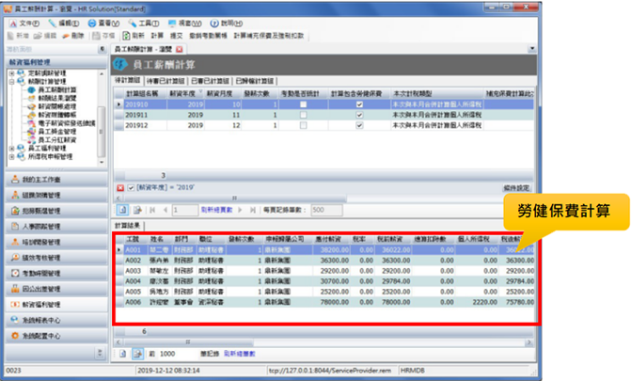
Task: Remove the 薪資年度 filter via red X icon
Action: (x=118, y=188)
